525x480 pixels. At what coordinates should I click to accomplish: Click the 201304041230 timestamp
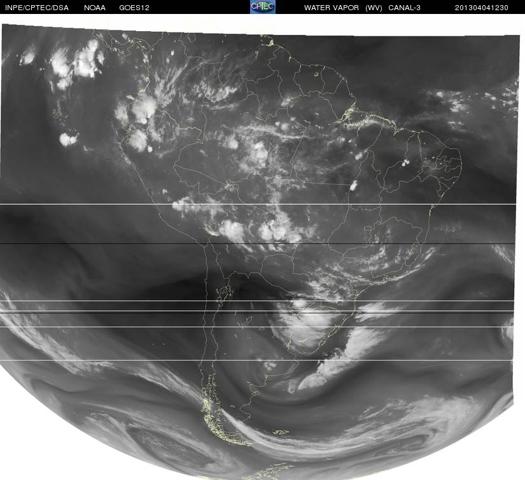pyautogui.click(x=482, y=8)
